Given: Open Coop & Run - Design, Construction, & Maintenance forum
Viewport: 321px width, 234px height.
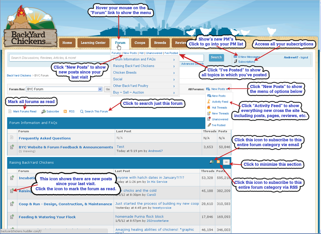Looking at the screenshot, I should pyautogui.click(x=65, y=204).
